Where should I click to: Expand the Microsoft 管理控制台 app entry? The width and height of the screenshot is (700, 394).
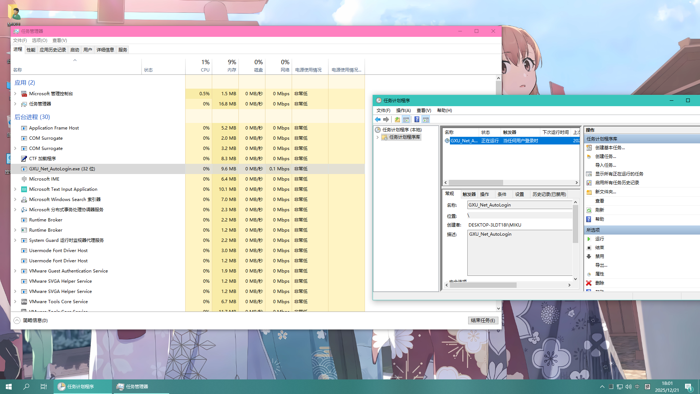15,93
